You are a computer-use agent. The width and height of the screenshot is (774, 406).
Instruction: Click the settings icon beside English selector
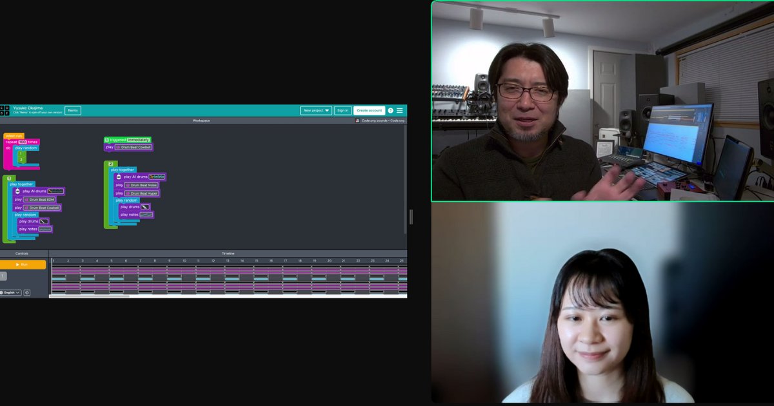(x=26, y=293)
